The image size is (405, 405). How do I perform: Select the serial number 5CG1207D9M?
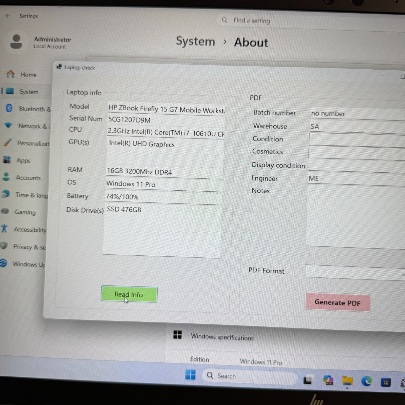(x=129, y=120)
